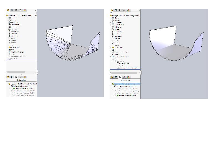216x149 pixels.
Task: Select DisplayManager tab in right window lower panel
Action: [128, 77]
